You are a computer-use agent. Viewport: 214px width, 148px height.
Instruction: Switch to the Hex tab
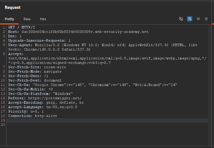pos(43,19)
